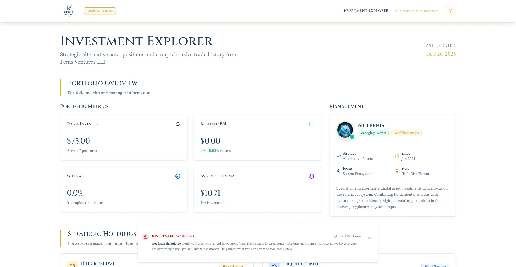This screenshot has height=267, width=516.
Task: Click the bar chart icon in Realized P&L
Action: click(x=311, y=124)
